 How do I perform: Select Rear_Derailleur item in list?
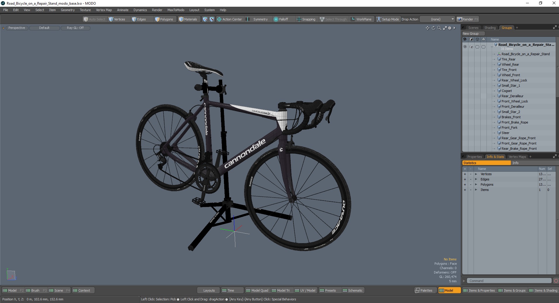(512, 96)
